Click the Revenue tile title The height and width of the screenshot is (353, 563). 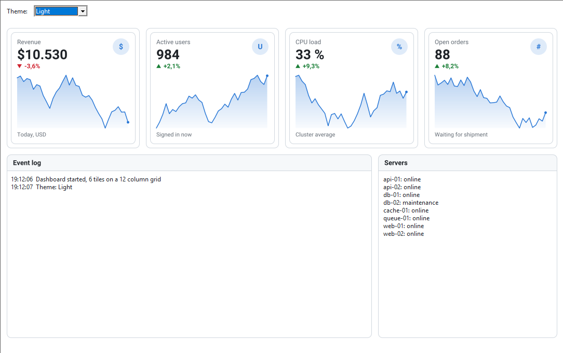(29, 42)
